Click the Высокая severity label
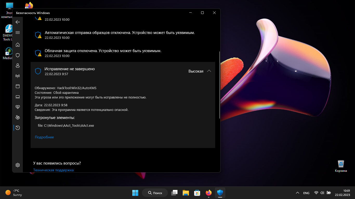This screenshot has width=355, height=199. 196,71
